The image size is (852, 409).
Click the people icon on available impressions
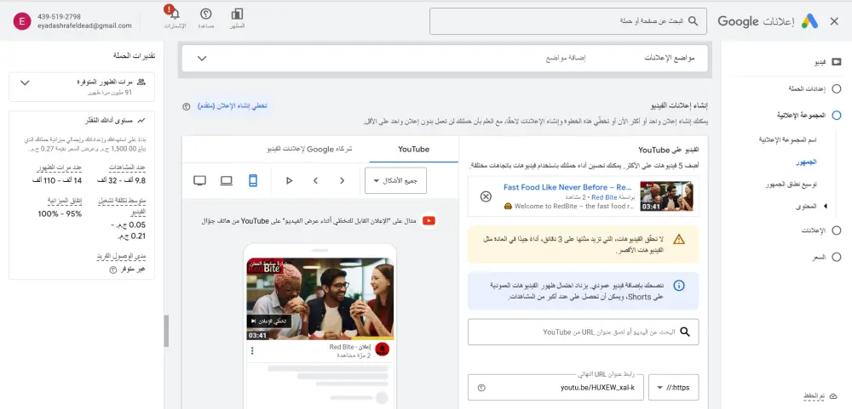(x=141, y=82)
